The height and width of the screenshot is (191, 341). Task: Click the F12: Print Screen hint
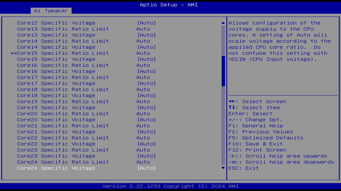click(x=257, y=150)
